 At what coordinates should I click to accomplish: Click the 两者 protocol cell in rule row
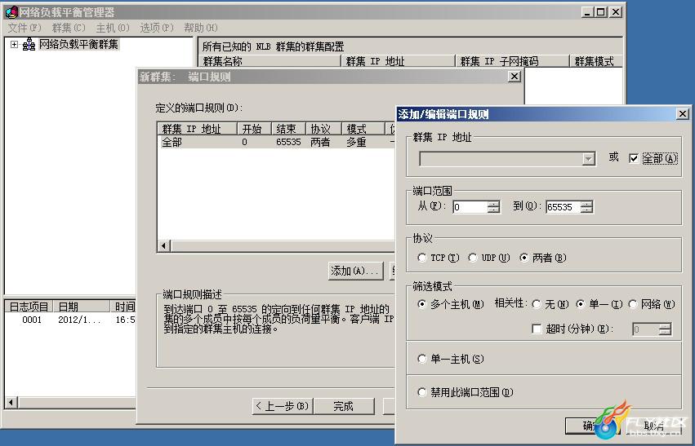coord(320,143)
